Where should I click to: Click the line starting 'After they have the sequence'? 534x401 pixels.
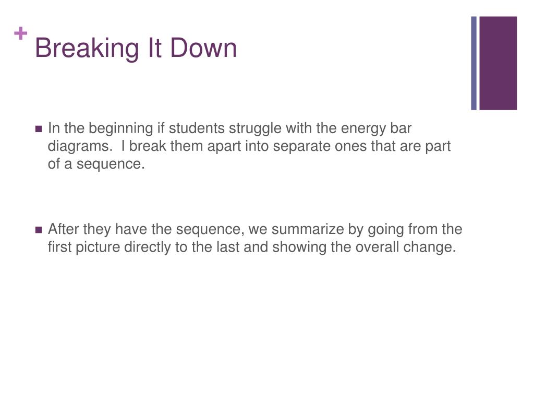pyautogui.click(x=255, y=229)
